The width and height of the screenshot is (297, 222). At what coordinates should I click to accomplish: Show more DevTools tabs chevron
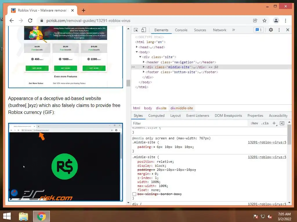pos(233,30)
